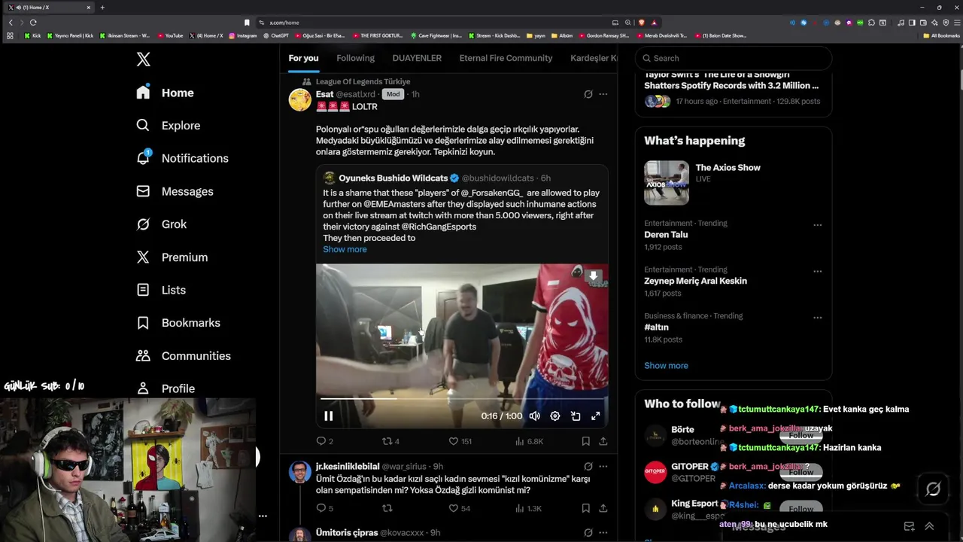Open The Axios Show live event
Screen dimensions: 963x542
point(734,182)
